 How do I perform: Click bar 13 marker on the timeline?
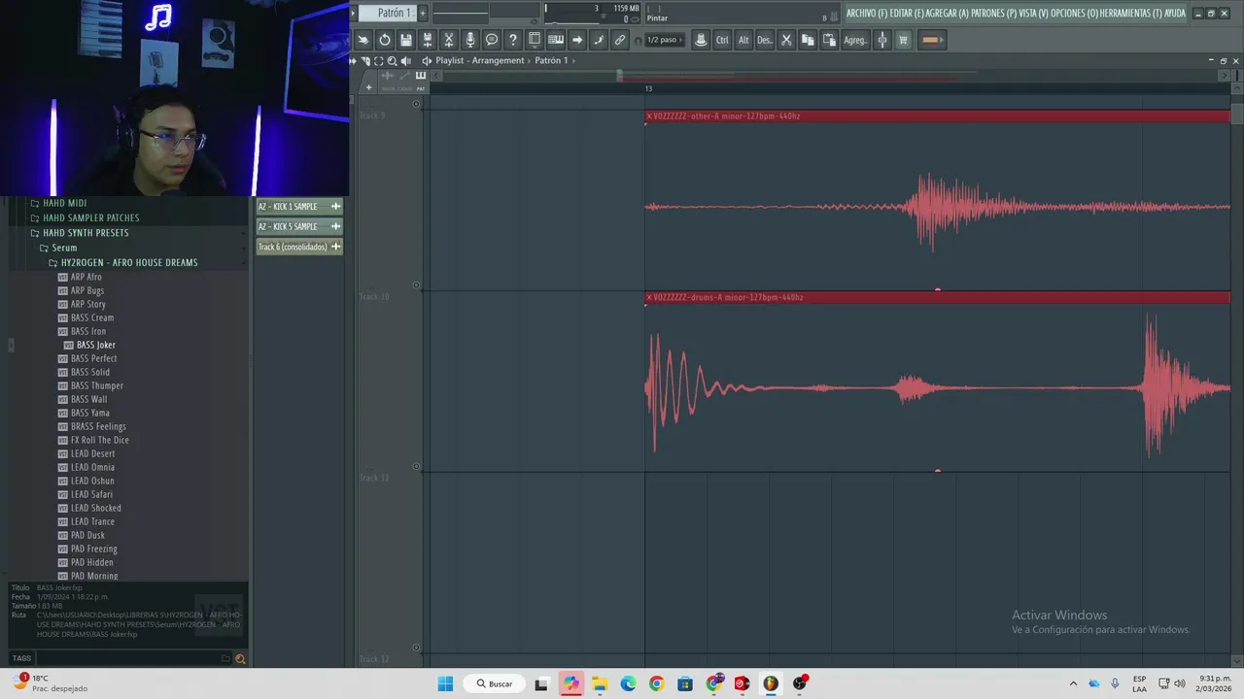[x=648, y=88]
